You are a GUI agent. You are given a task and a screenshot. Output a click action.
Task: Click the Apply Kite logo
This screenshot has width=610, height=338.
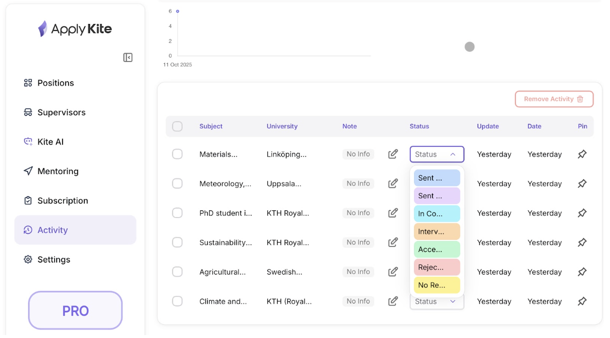pyautogui.click(x=75, y=29)
